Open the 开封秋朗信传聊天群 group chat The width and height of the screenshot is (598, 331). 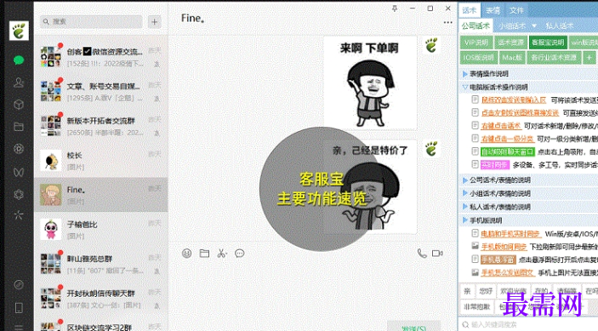(x=101, y=298)
